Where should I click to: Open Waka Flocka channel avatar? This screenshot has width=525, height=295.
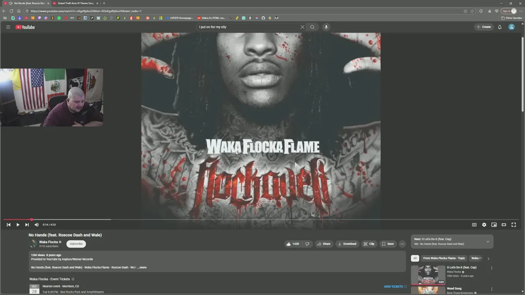(x=33, y=244)
